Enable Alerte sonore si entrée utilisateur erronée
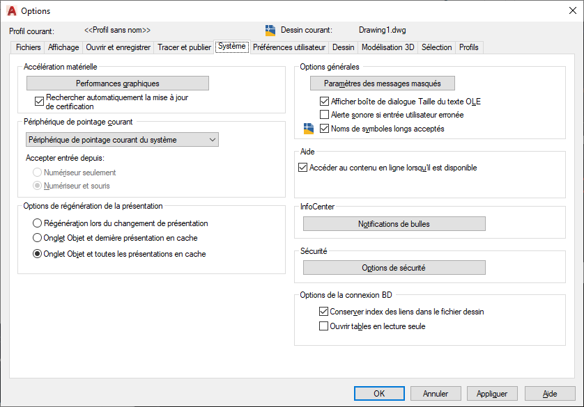584x407 pixels. 324,115
